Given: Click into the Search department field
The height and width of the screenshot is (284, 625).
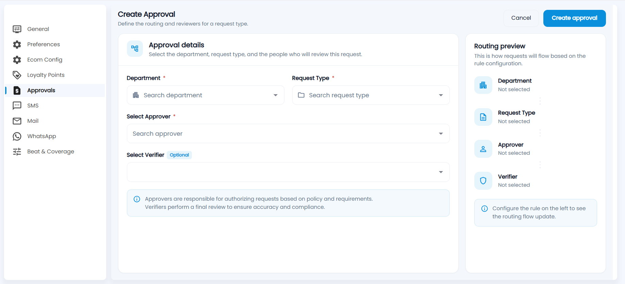Looking at the screenshot, I should 205,95.
